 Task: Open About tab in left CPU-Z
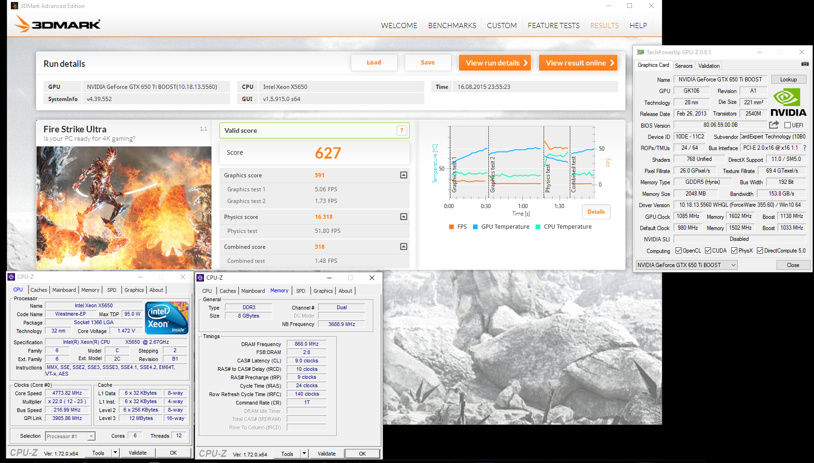click(x=156, y=290)
